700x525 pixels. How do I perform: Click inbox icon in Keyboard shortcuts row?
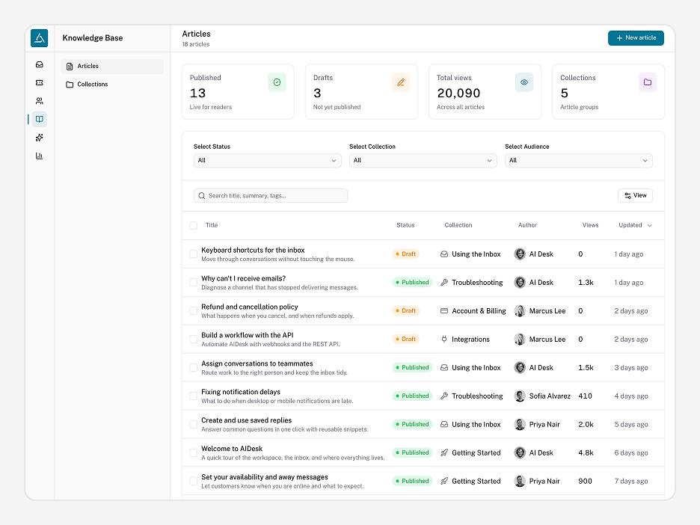444,254
